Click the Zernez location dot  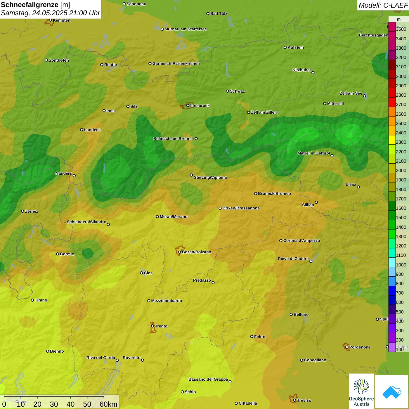pyautogui.click(x=22, y=211)
